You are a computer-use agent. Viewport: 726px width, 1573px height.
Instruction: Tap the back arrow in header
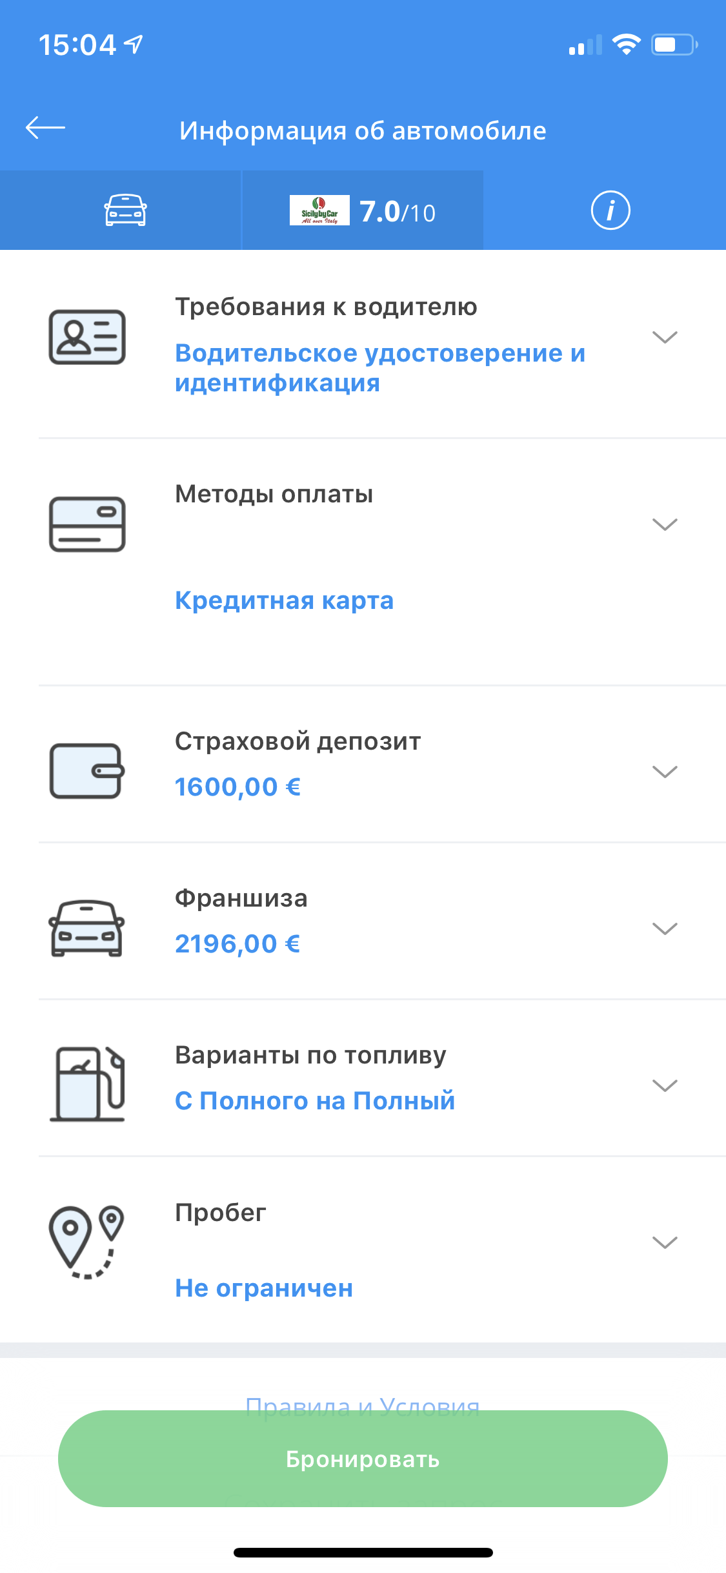45,128
